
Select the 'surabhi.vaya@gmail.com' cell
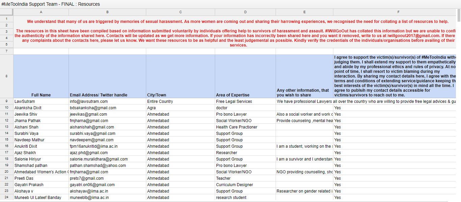click(107, 133)
